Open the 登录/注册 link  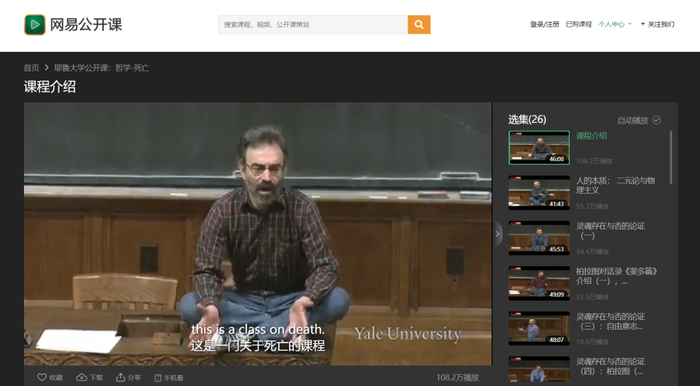point(544,24)
